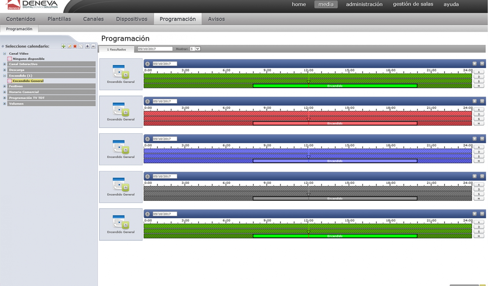Collapse the Encendido (1) calendar group
Viewport: 488px width, 286px height.
tap(5, 76)
